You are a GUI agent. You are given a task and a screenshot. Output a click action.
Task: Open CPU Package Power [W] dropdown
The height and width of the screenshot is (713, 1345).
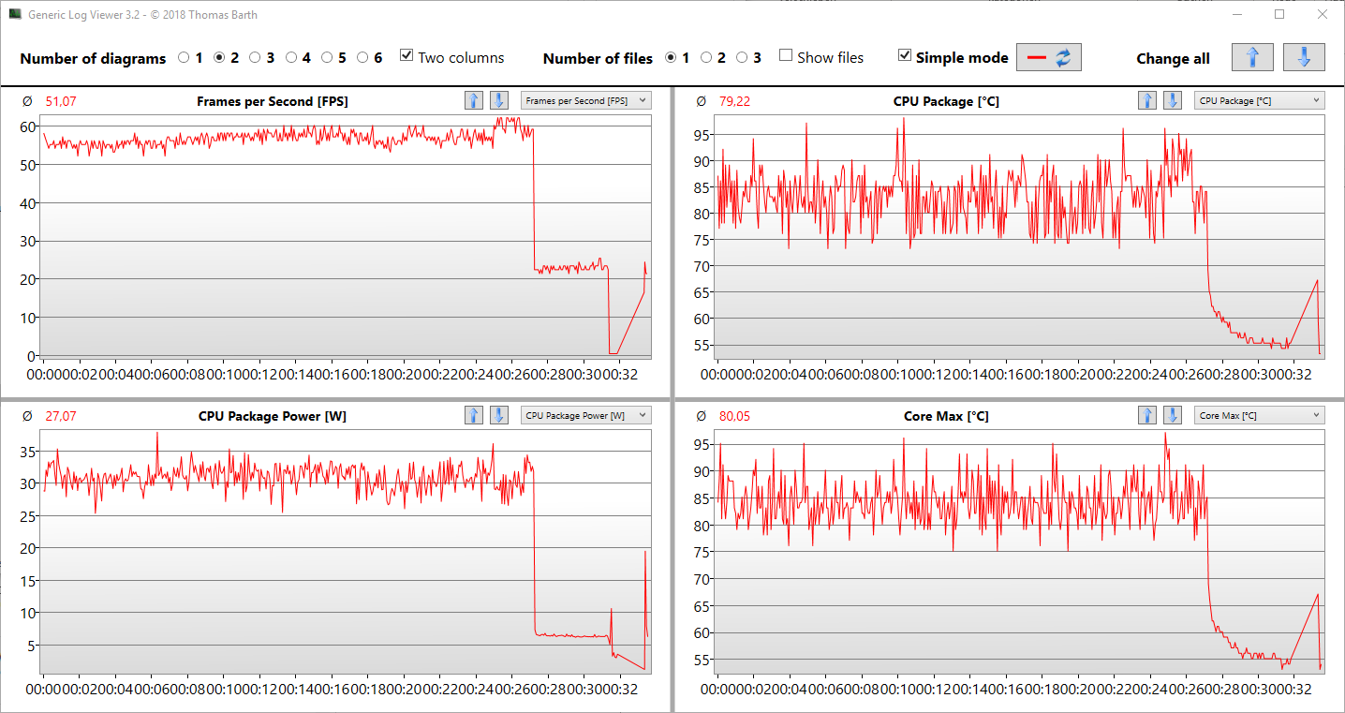coord(586,415)
